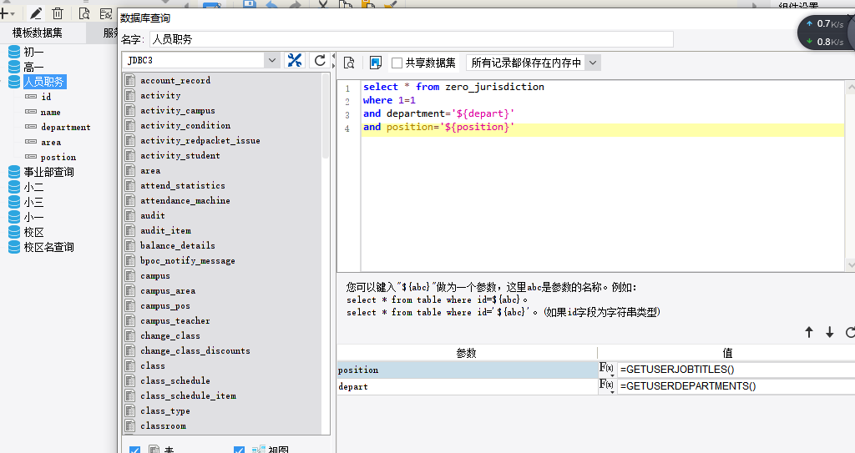The height and width of the screenshot is (453, 855).
Task: Uncheck the 表 tables checkbox
Action: coord(134,450)
